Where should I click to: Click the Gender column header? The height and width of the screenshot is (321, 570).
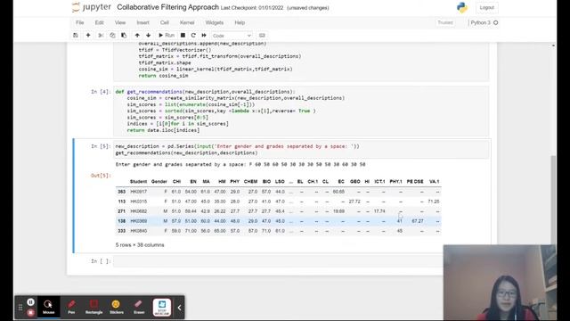pos(159,181)
